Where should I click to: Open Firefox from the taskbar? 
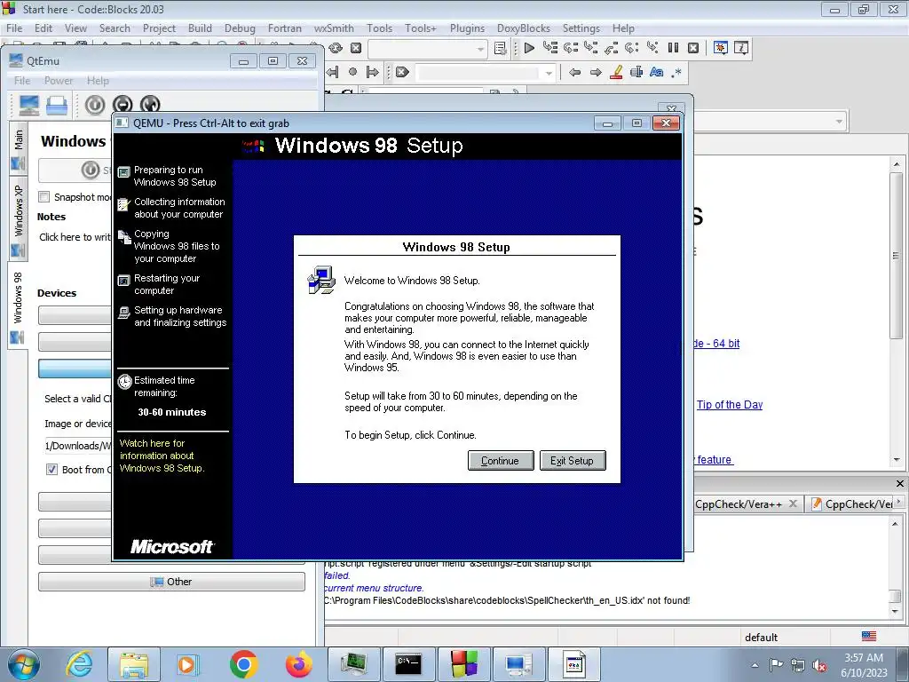[299, 664]
